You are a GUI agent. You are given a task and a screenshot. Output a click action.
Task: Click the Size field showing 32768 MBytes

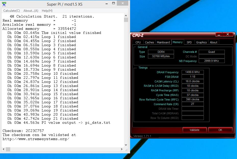coord(161,56)
